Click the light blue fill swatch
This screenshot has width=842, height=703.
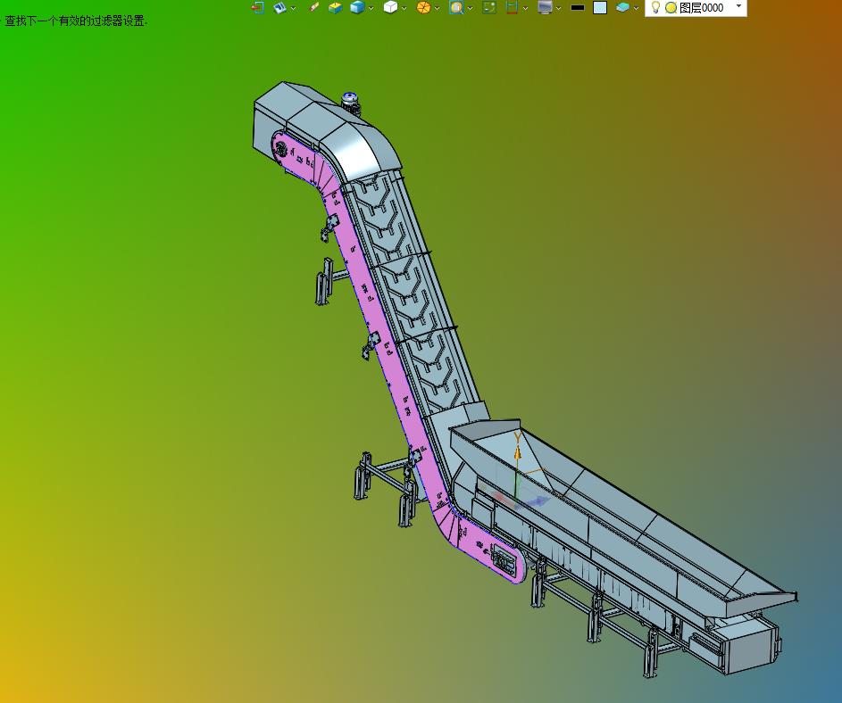600,7
